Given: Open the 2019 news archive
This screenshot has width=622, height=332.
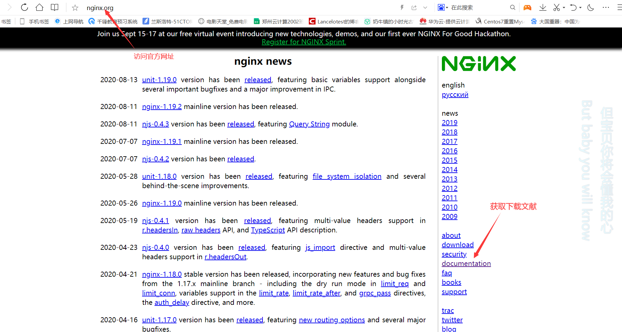Looking at the screenshot, I should pyautogui.click(x=450, y=123).
